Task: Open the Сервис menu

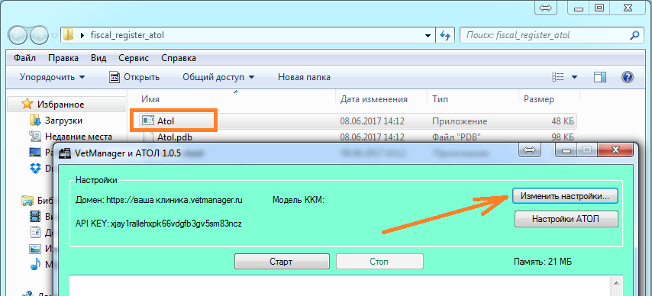Action: [134, 58]
